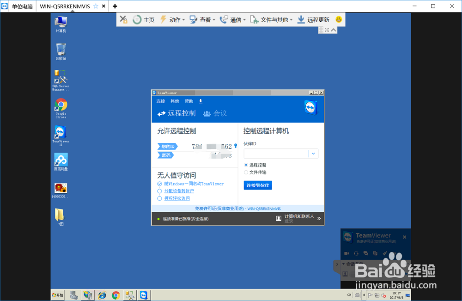This screenshot has width=462, height=301.
Task: Add a new connection tab with plus
Action: point(115,6)
